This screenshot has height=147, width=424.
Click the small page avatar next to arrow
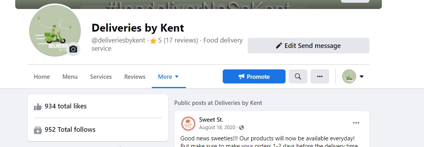[349, 76]
